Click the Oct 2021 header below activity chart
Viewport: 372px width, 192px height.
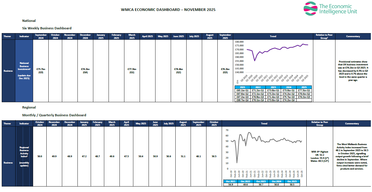[x=231, y=181]
